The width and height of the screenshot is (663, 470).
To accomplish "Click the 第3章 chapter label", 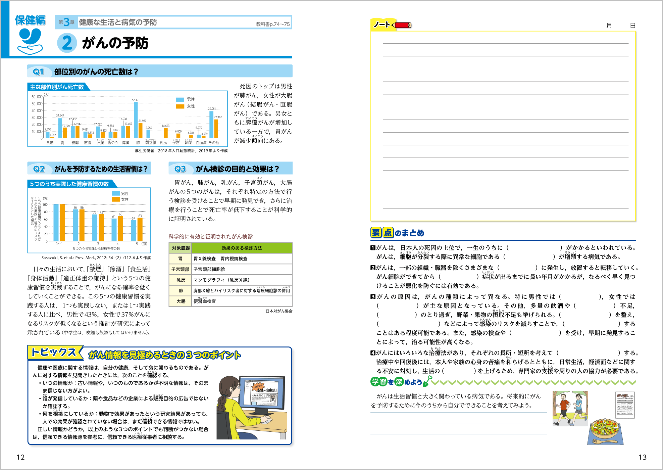I will [66, 22].
